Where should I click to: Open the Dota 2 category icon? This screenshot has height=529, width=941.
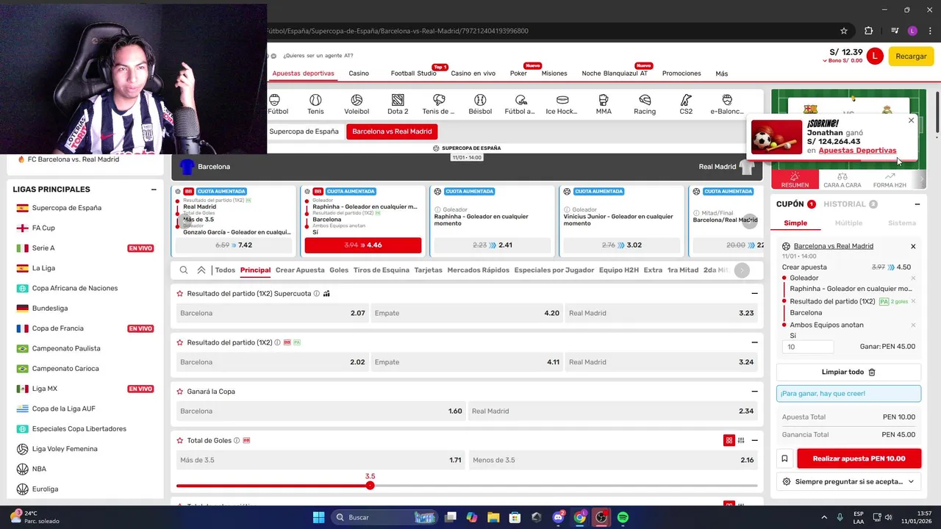398,104
